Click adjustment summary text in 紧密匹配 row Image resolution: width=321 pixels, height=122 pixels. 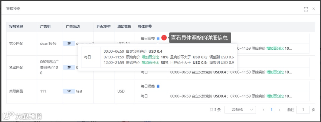pos(231,72)
